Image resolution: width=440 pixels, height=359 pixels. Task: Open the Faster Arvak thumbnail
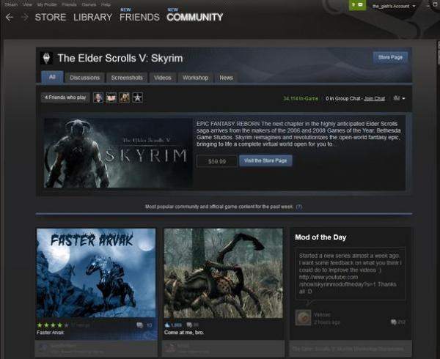pos(96,273)
